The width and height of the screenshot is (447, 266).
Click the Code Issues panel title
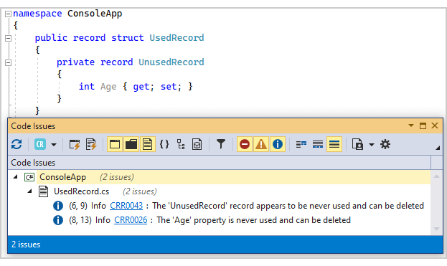tap(33, 126)
